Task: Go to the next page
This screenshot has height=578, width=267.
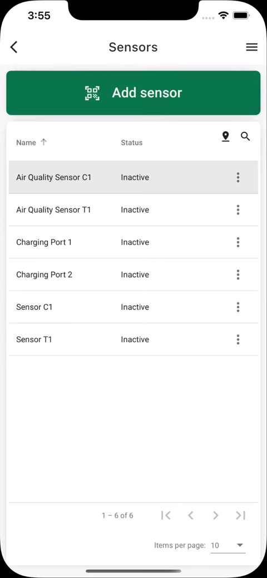Action: pos(216,515)
